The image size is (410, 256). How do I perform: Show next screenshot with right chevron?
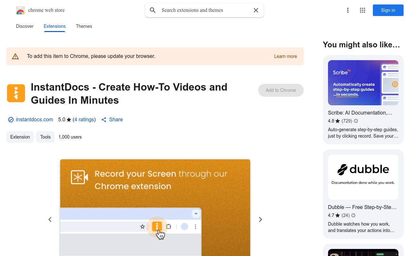pos(260,220)
